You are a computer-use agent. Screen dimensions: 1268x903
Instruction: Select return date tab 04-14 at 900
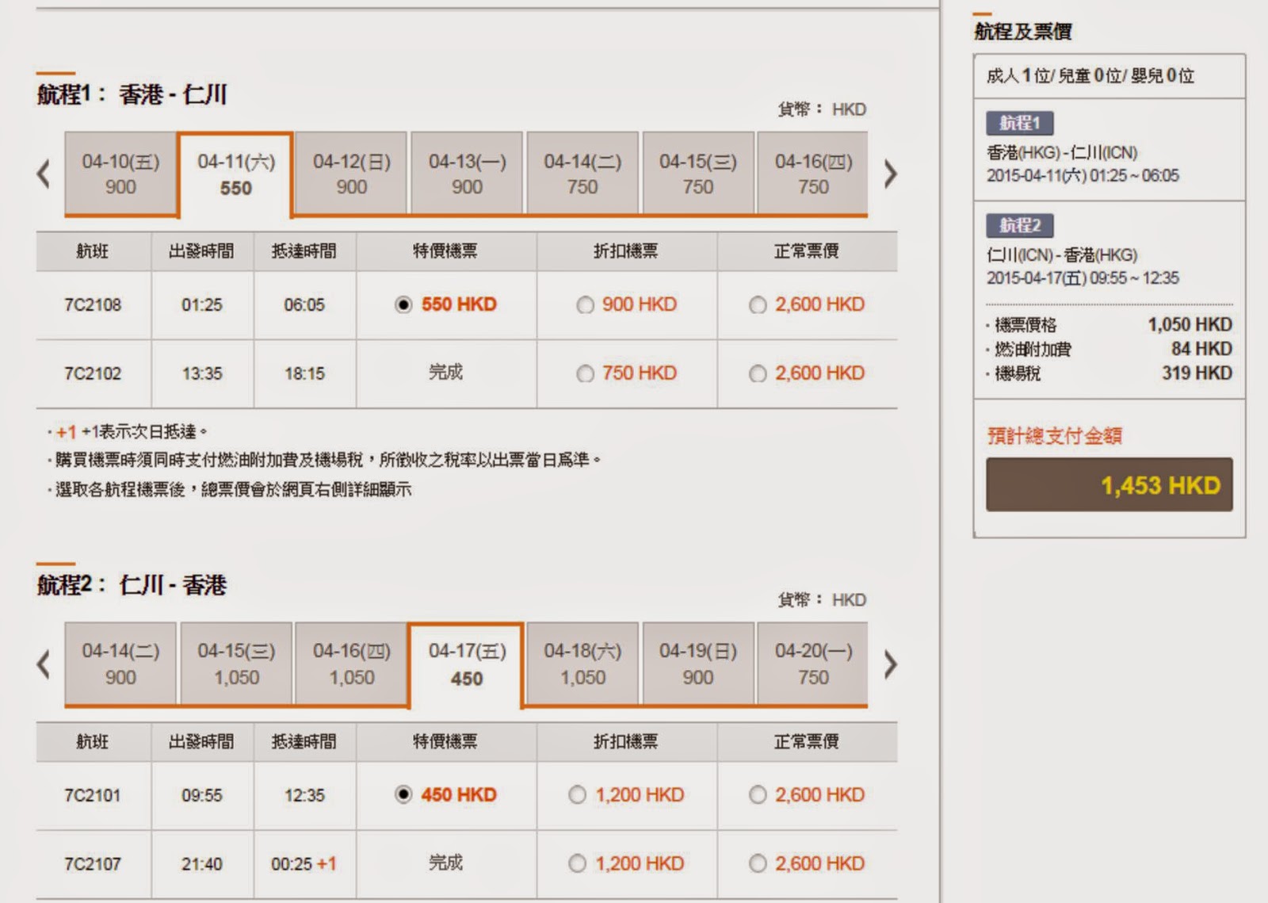click(120, 664)
